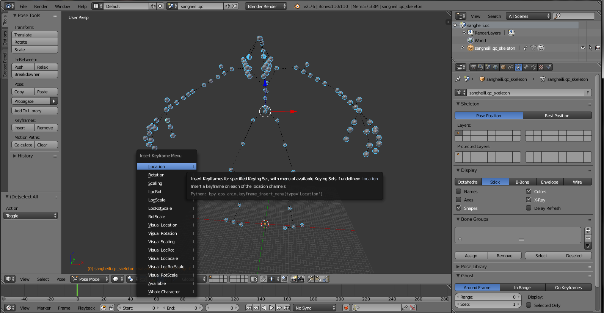Click the Assign bone group button
The width and height of the screenshot is (604, 313).
471,256
